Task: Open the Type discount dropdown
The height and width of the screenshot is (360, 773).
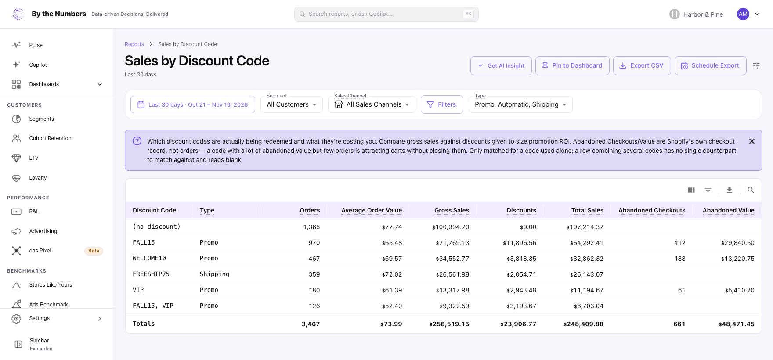Action: [x=520, y=104]
